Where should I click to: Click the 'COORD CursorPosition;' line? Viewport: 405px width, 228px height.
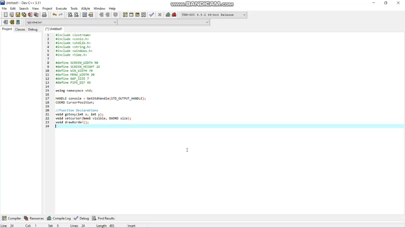75,103
